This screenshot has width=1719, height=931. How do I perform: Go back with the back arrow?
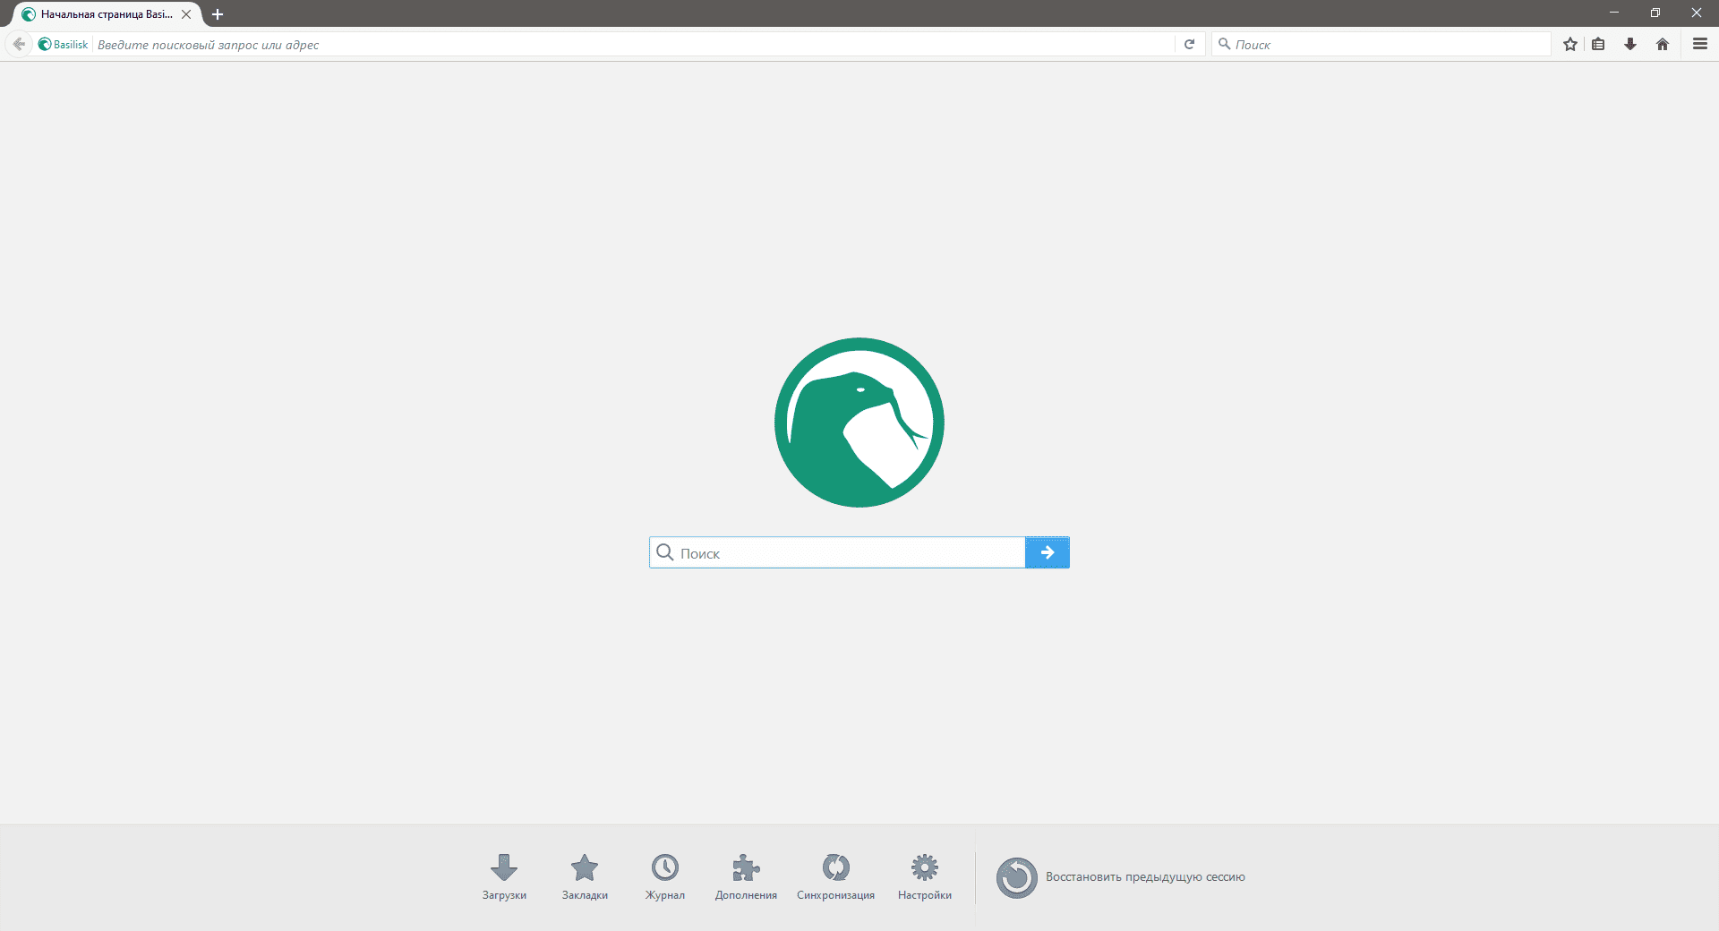click(x=19, y=44)
